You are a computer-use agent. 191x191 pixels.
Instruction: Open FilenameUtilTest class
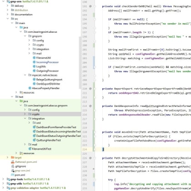pos(41,149)
